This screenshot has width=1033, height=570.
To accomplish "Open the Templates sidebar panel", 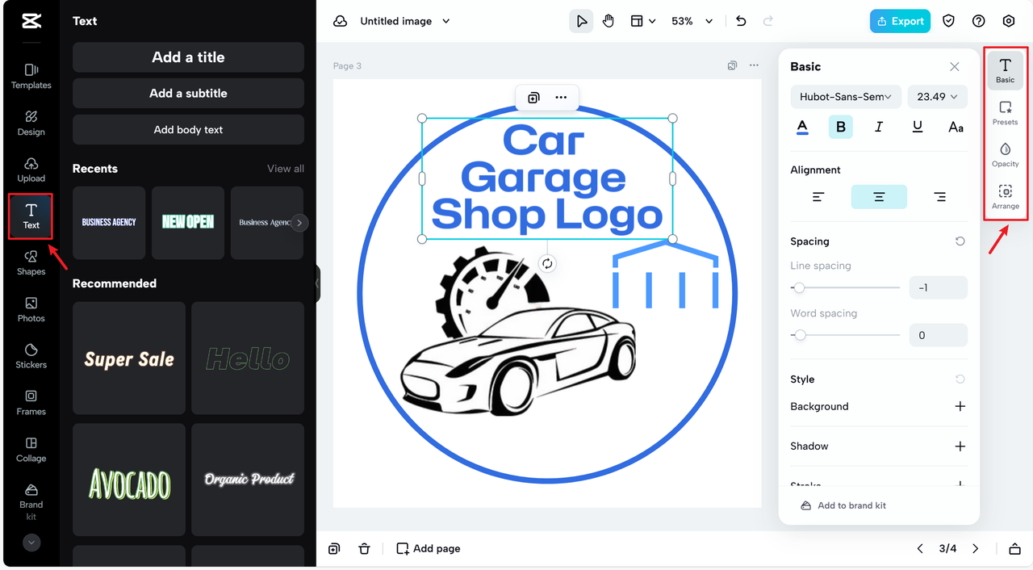I will click(31, 77).
